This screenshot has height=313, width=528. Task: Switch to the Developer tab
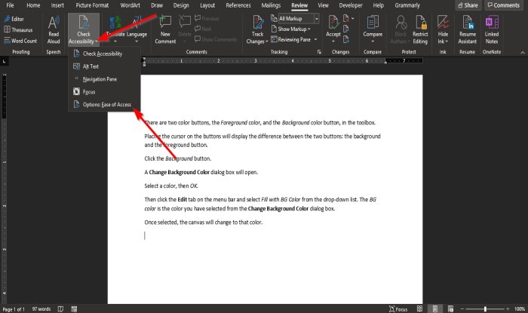(351, 5)
